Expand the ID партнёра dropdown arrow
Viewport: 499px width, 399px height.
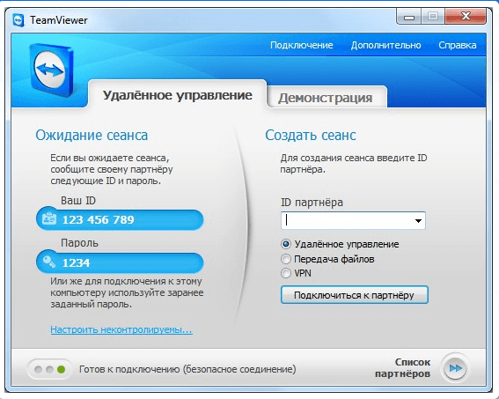[x=418, y=221]
